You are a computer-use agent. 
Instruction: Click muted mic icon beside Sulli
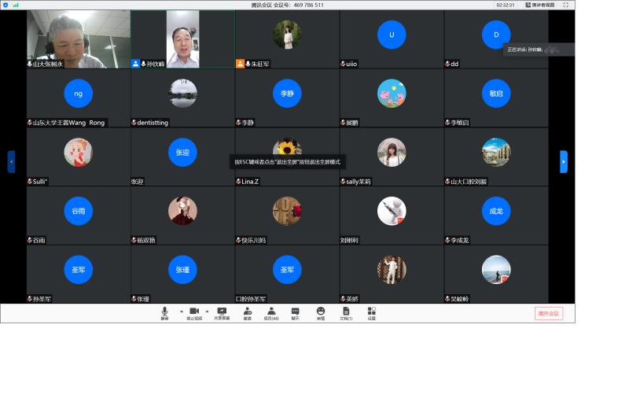(30, 182)
